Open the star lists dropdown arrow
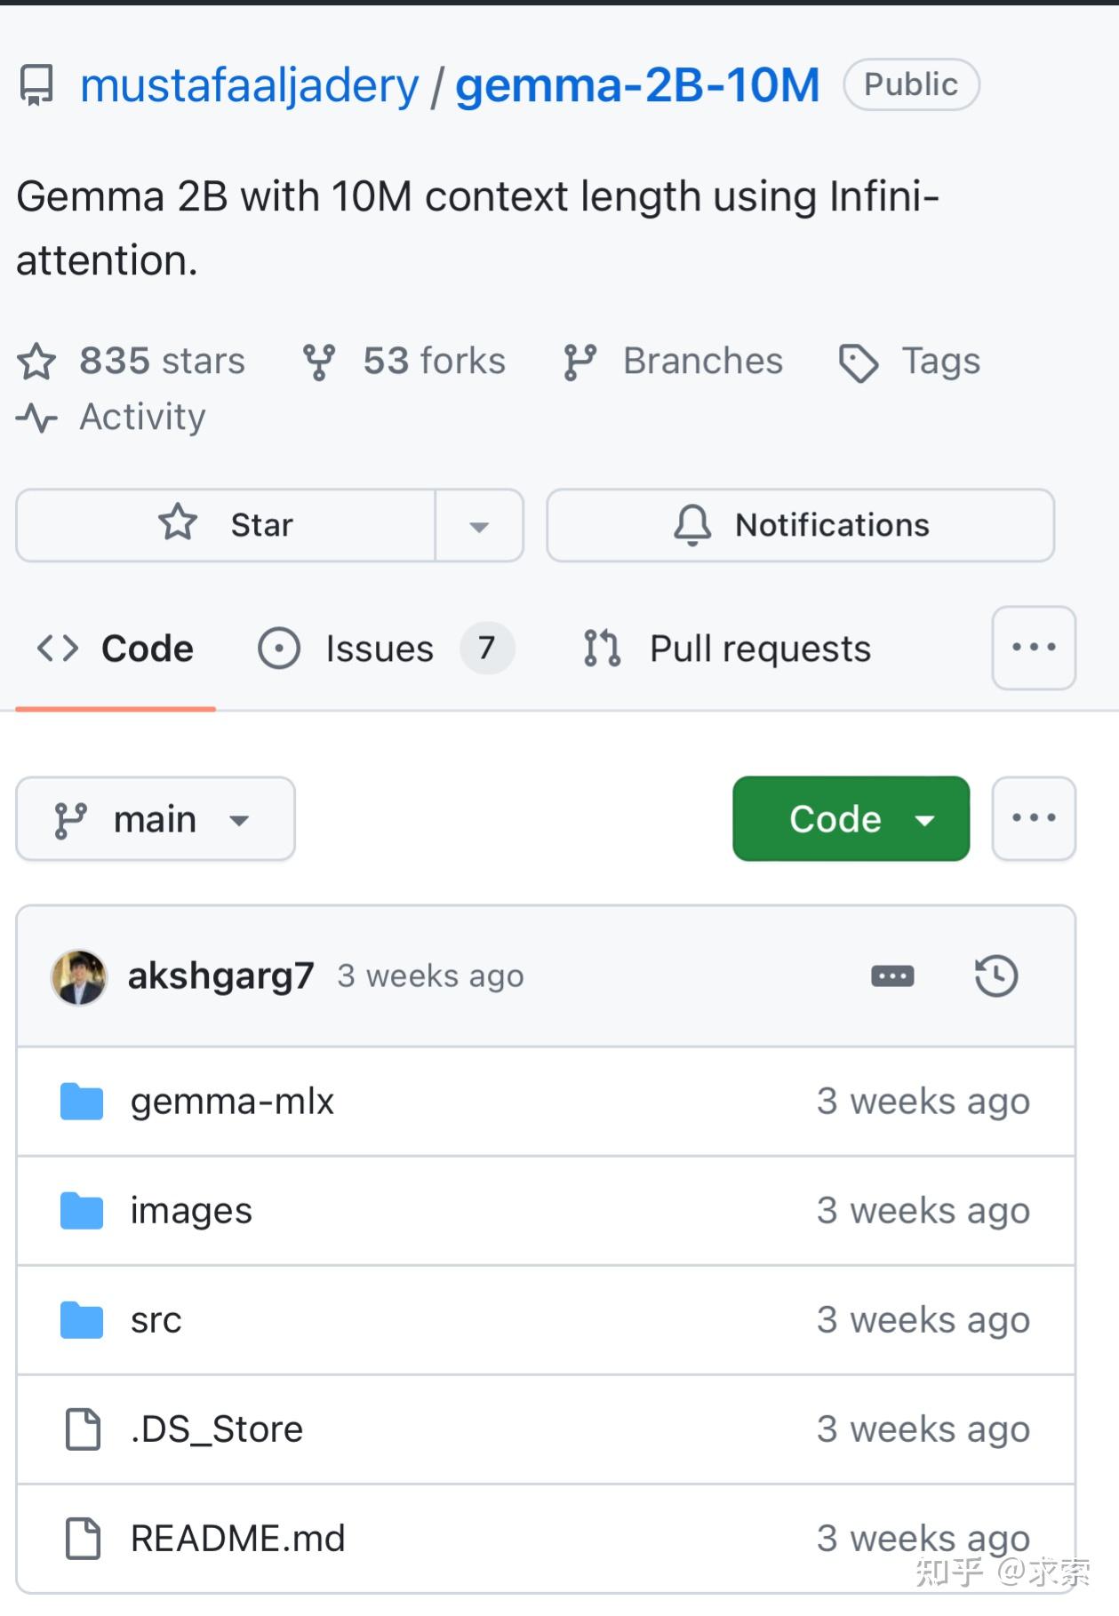Viewport: 1119px width, 1616px height. [x=479, y=526]
